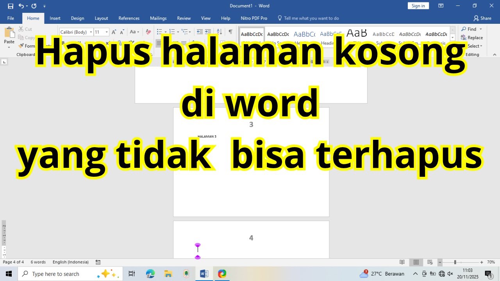
Task: Zoom in with the plus button
Action: coord(482,262)
